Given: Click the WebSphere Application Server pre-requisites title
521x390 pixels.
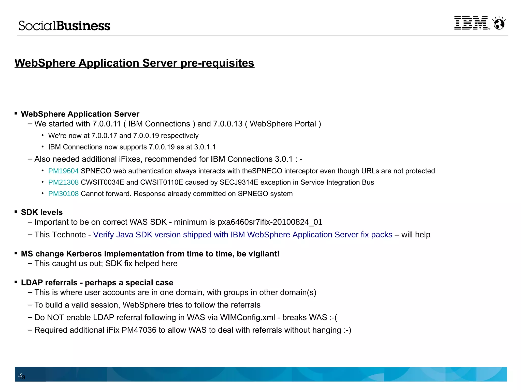Looking at the screenshot, I should (134, 63).
